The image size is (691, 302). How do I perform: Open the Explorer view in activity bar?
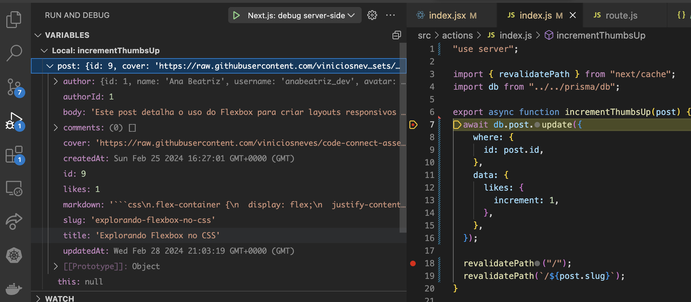[14, 19]
